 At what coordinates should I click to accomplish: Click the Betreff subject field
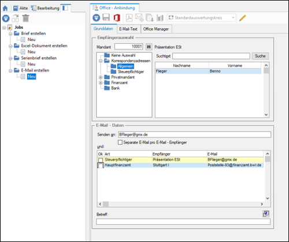tap(183, 222)
